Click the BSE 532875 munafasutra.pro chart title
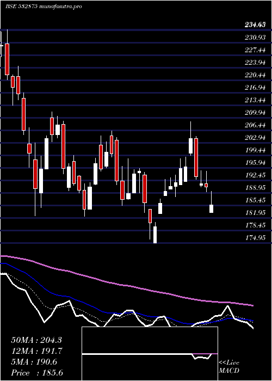This screenshot has height=381, width=272. [44, 7]
